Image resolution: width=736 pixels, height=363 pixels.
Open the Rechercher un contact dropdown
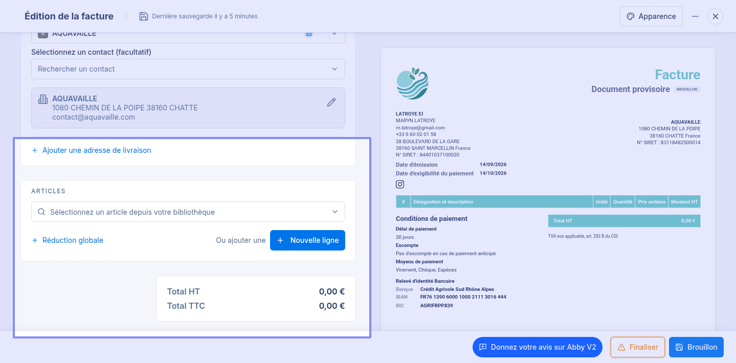coord(188,69)
